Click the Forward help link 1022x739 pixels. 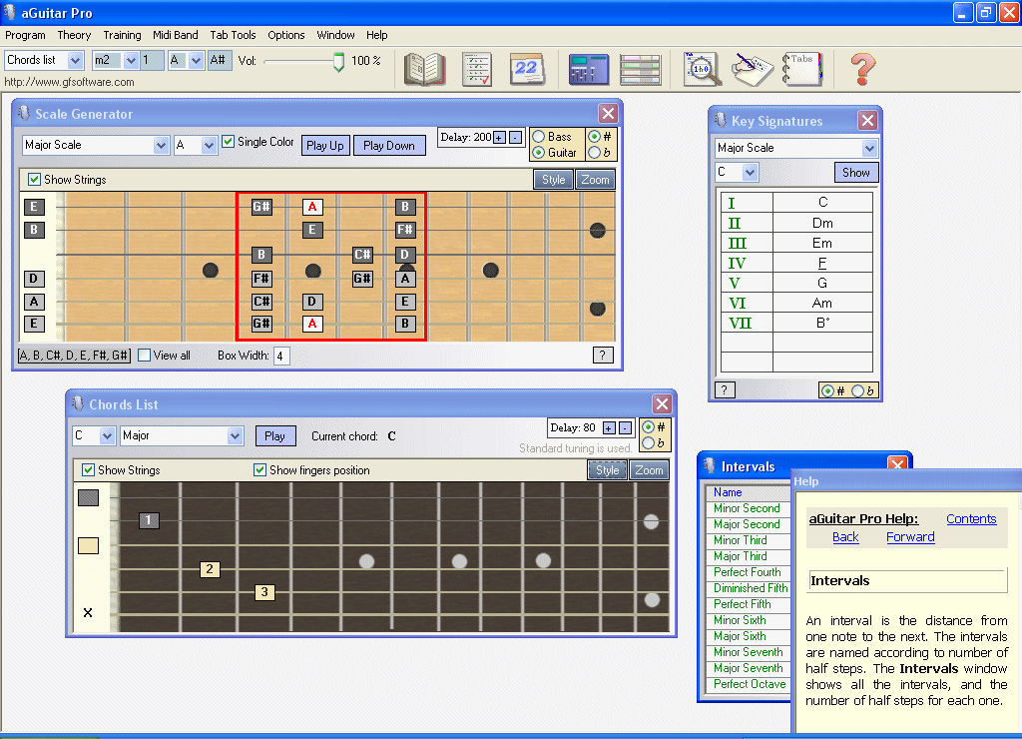pyautogui.click(x=910, y=537)
